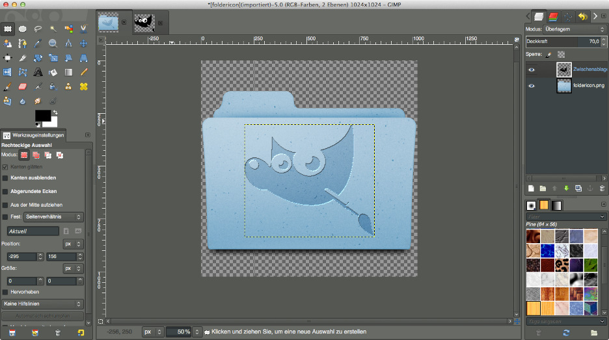This screenshot has height=340, width=609.
Task: Select the Bucket Fill tool
Action: pyautogui.click(x=53, y=72)
